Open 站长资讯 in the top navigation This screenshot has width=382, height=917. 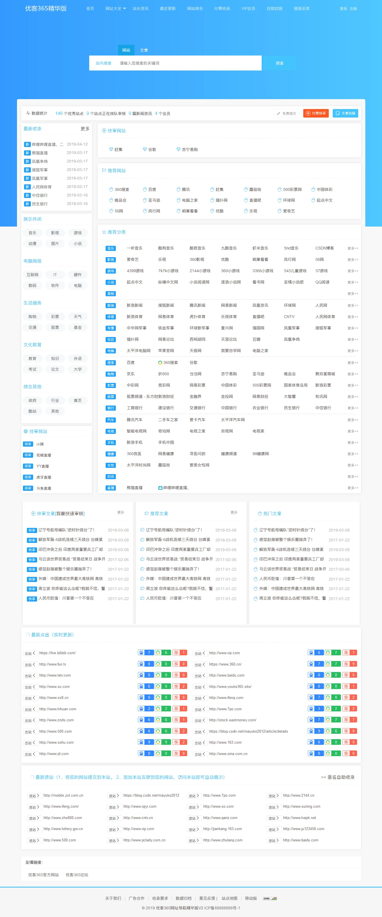(x=141, y=8)
